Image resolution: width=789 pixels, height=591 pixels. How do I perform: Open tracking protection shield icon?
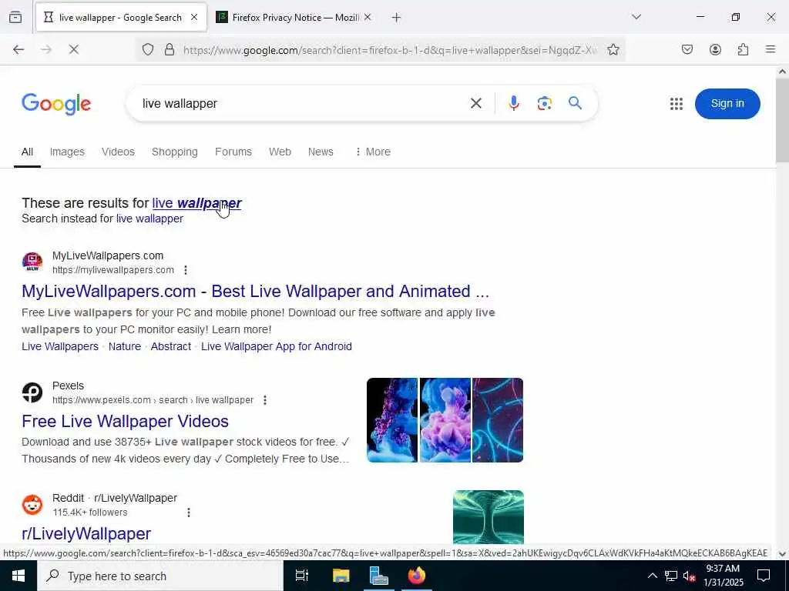pyautogui.click(x=148, y=50)
